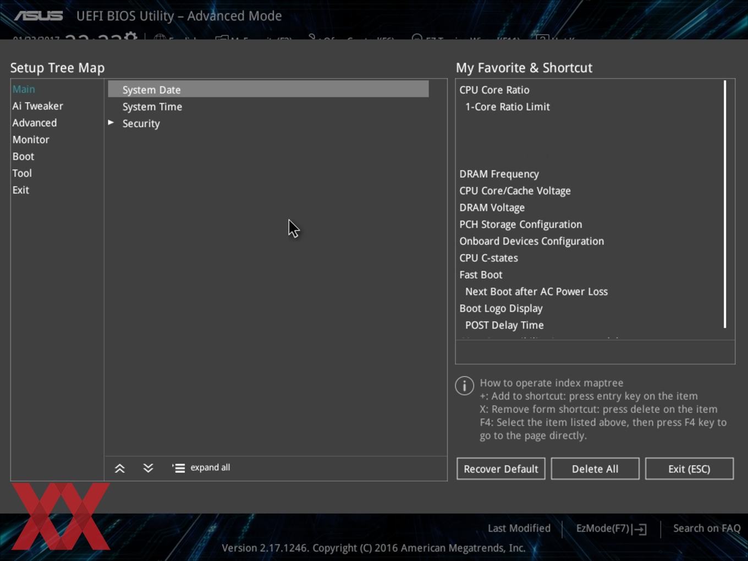Open the Tool category

coord(22,173)
